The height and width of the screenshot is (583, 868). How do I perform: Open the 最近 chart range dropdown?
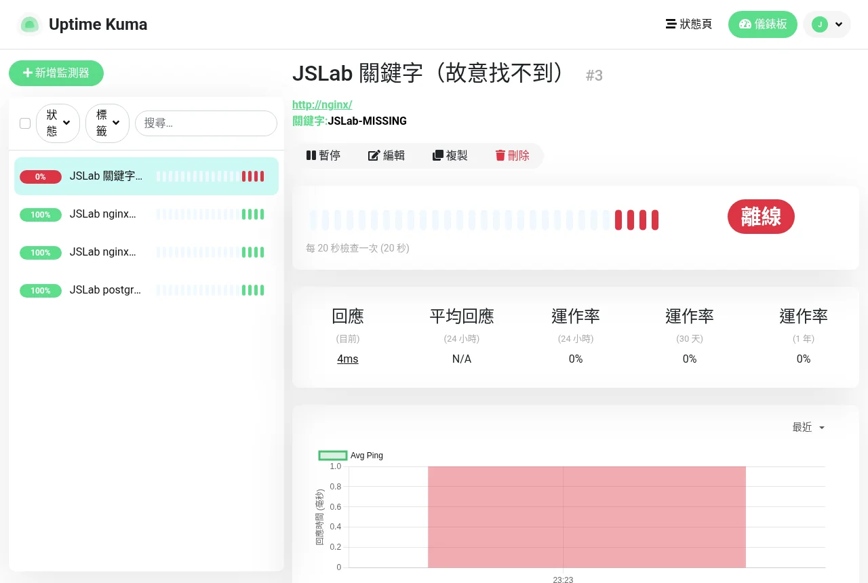[808, 427]
